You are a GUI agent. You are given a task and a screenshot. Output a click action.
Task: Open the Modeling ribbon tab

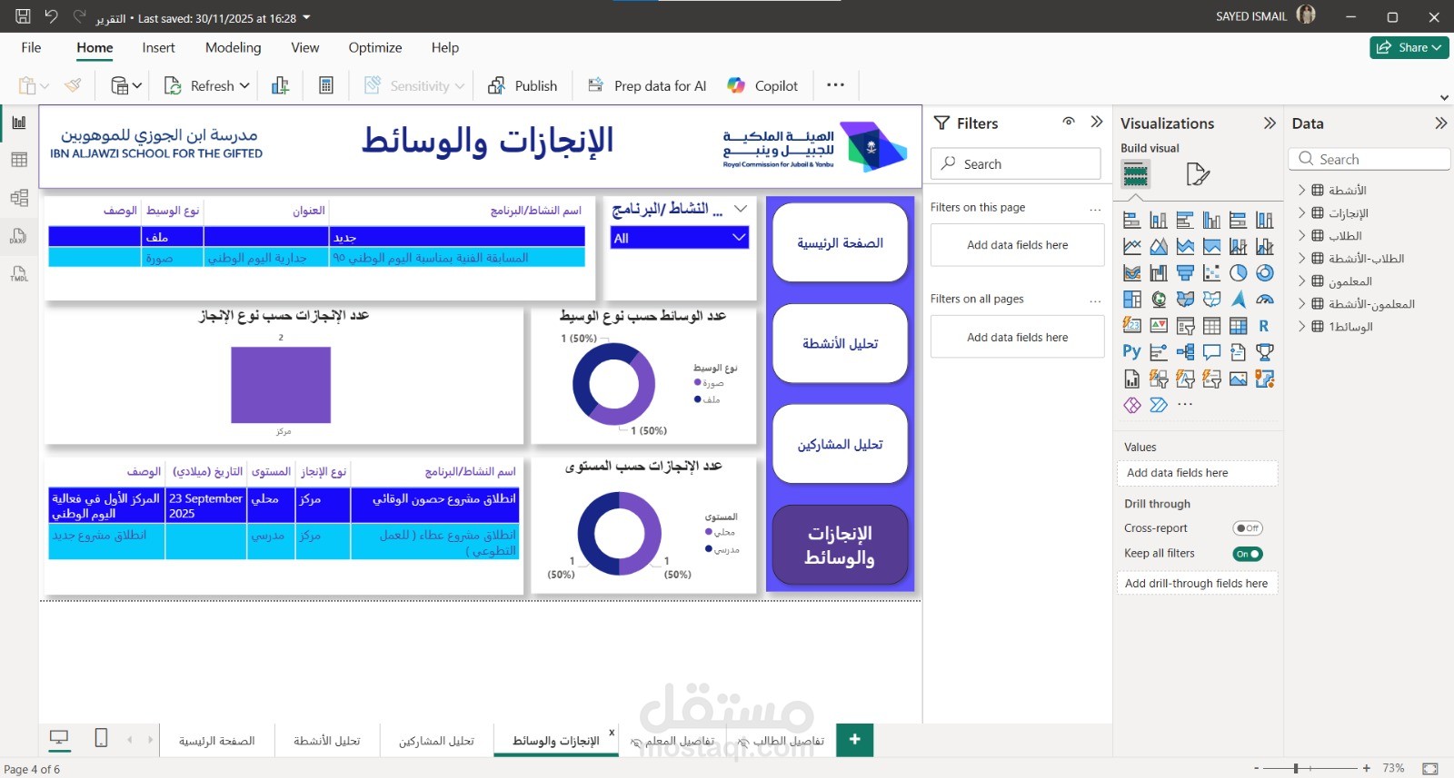coord(233,47)
